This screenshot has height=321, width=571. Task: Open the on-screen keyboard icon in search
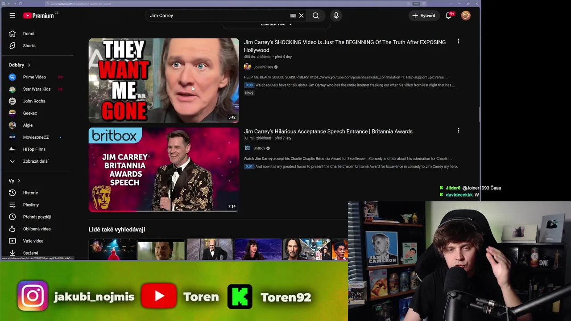coord(293,16)
